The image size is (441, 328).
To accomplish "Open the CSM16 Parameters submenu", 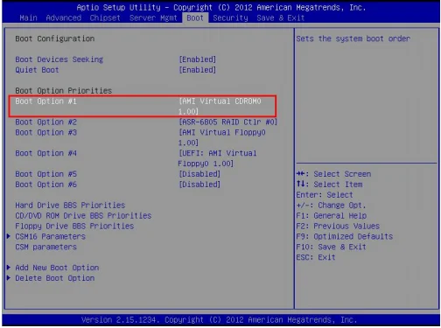I will tap(50, 236).
